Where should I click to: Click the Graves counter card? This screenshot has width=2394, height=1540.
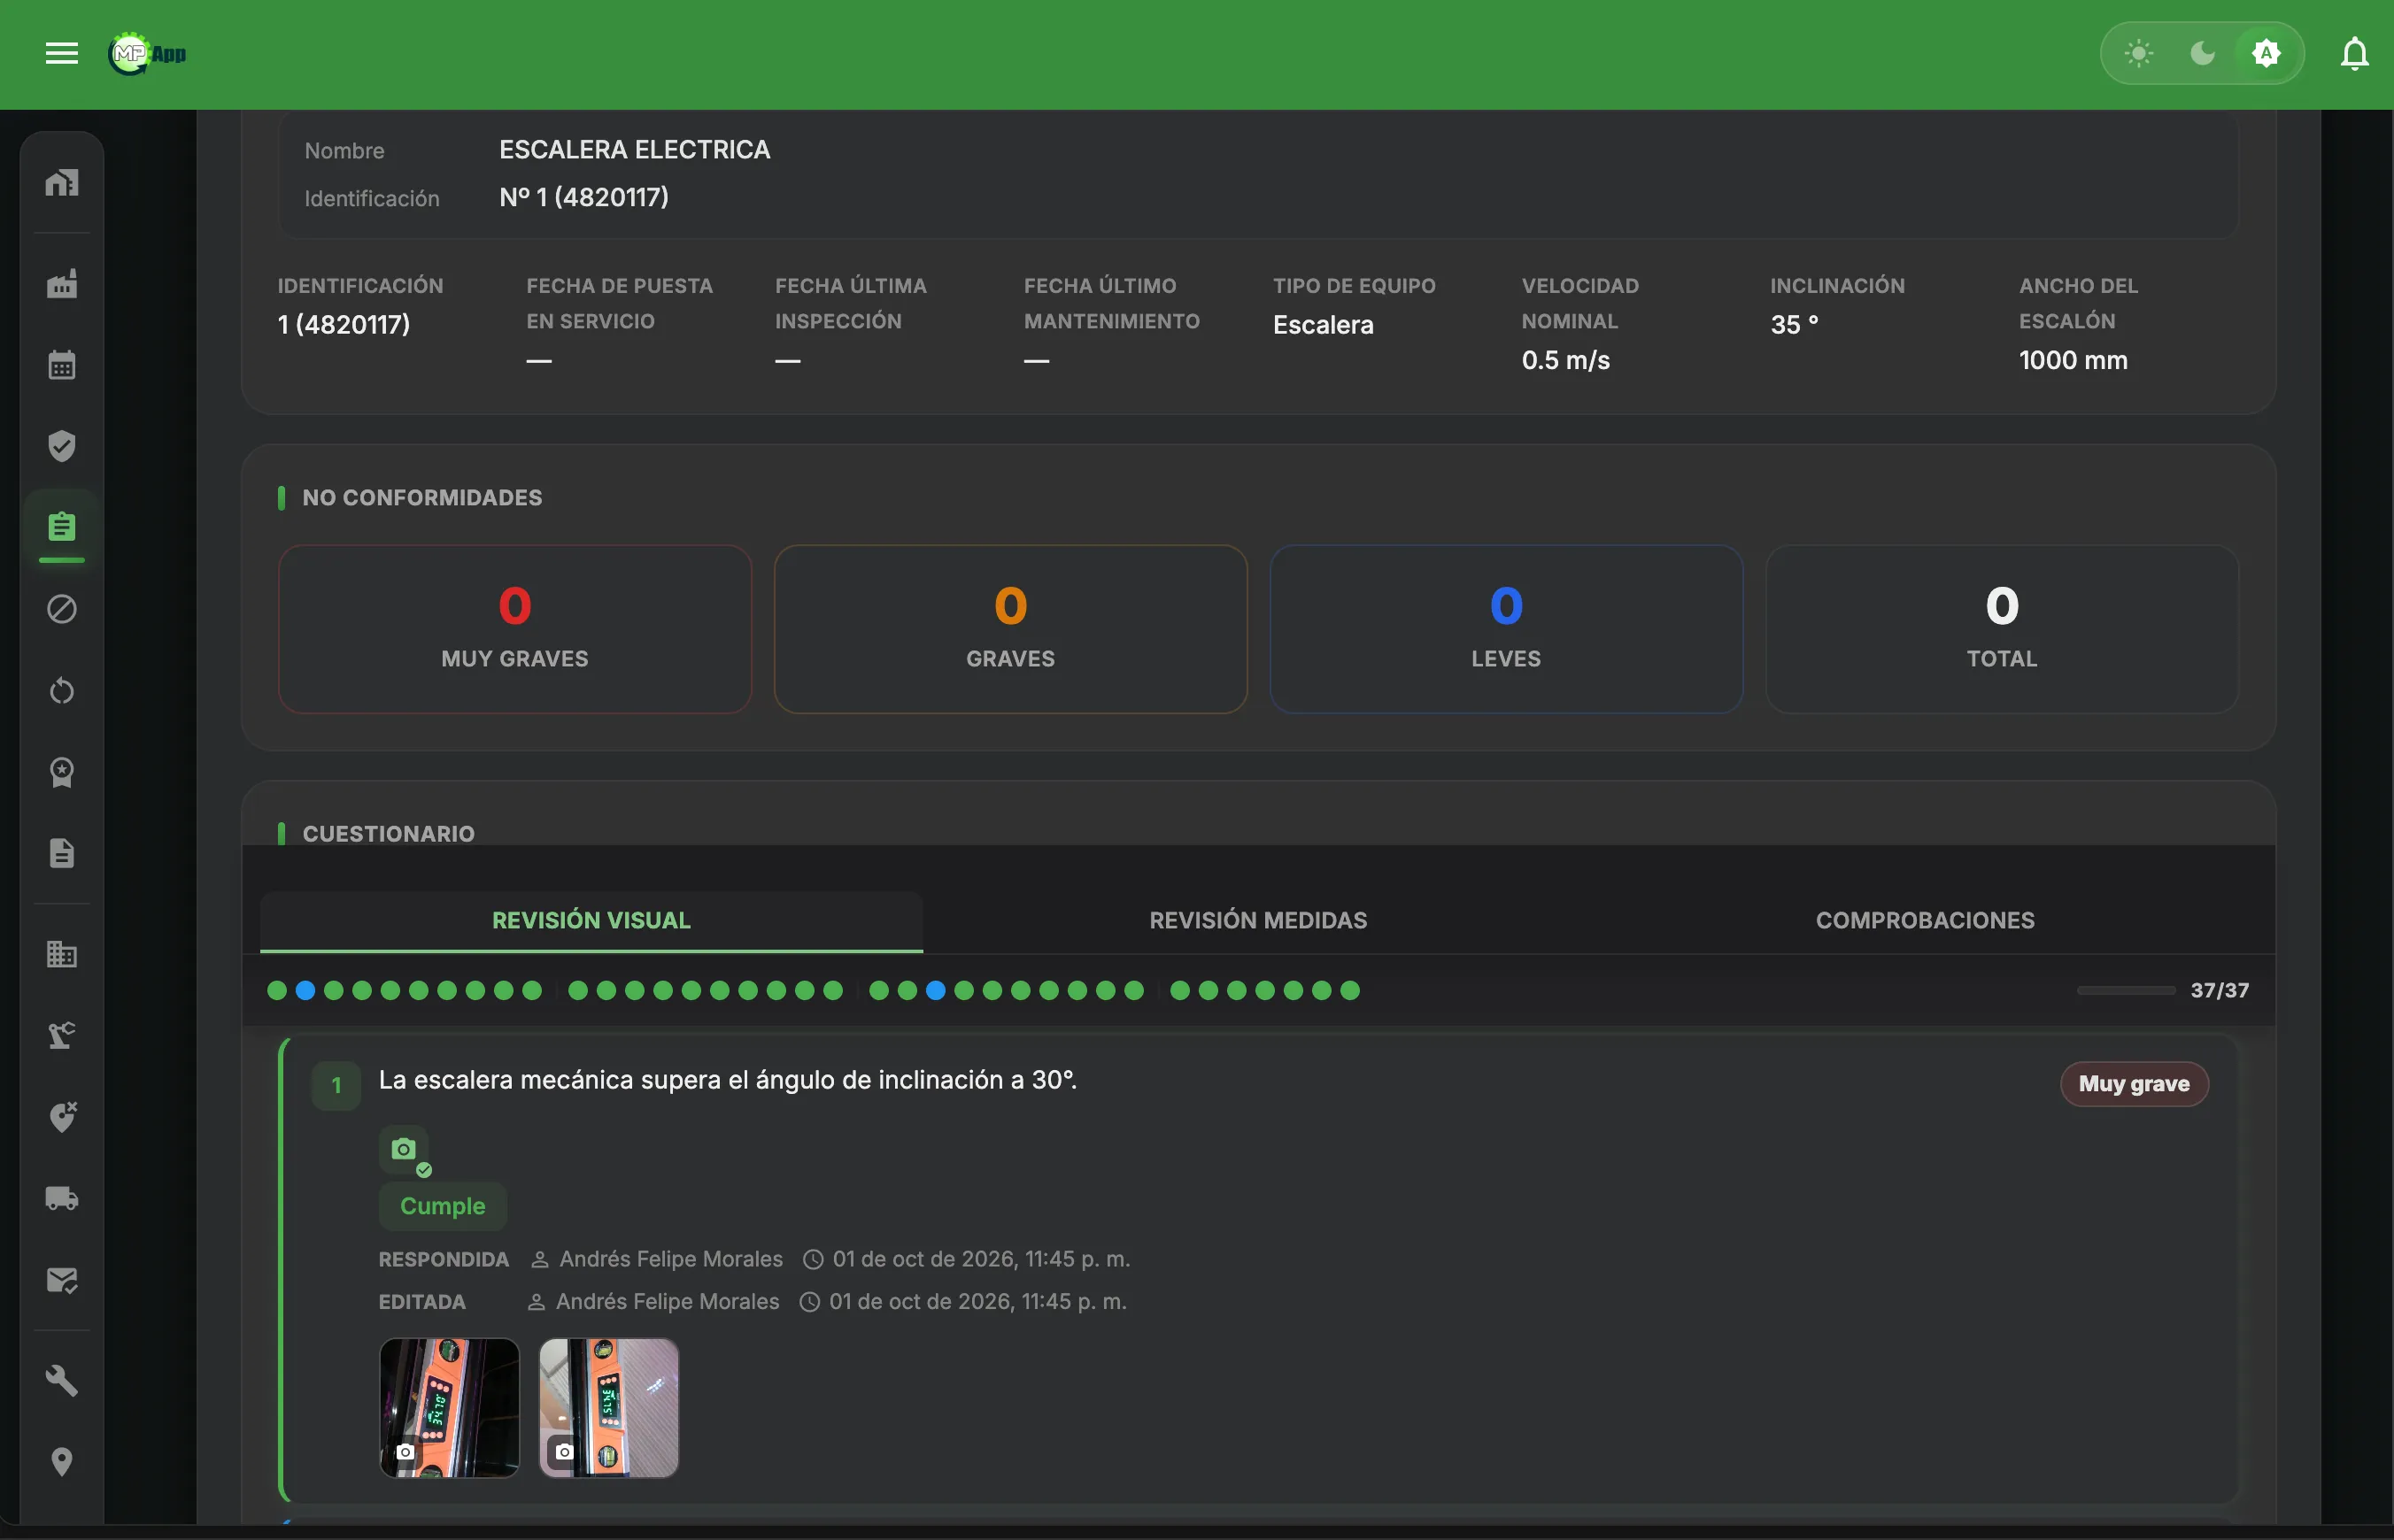point(1010,629)
